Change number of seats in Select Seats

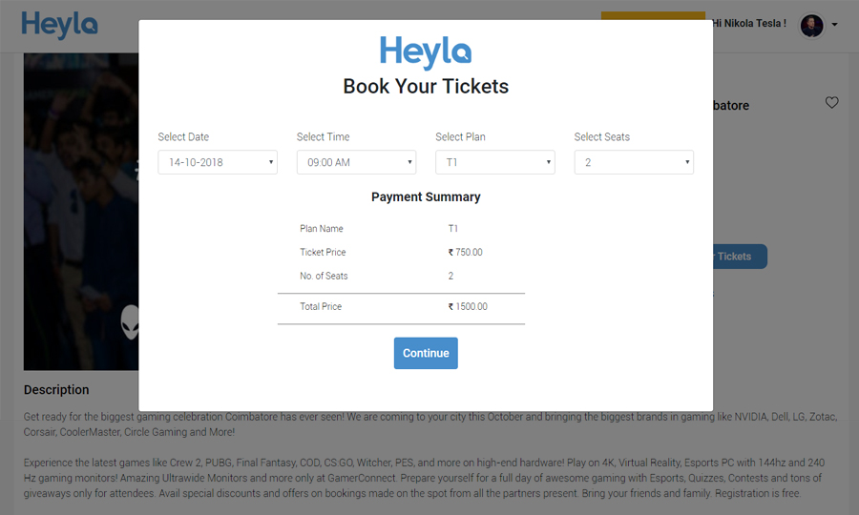(634, 162)
